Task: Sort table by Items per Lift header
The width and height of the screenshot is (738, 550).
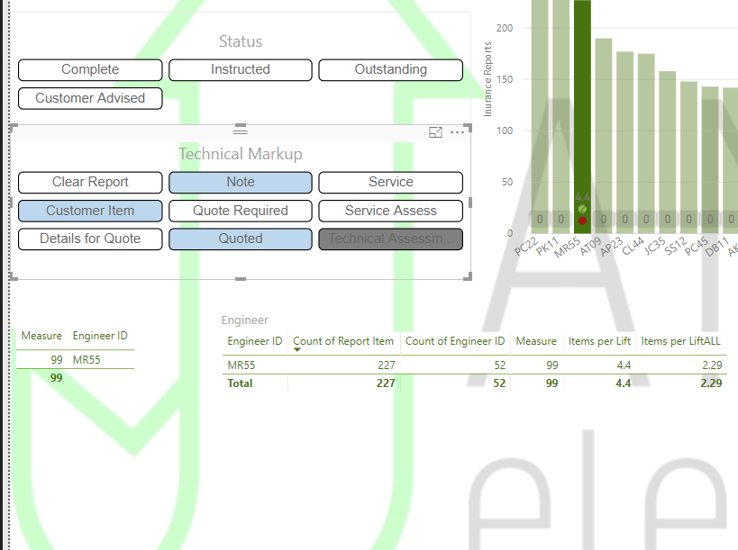Action: coord(599,341)
